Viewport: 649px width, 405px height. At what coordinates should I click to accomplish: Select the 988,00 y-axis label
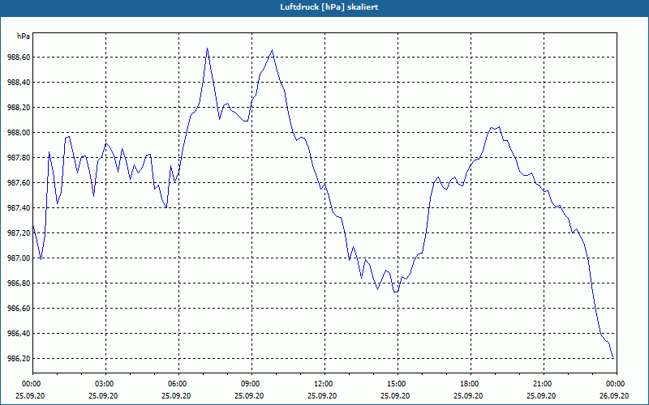click(19, 133)
